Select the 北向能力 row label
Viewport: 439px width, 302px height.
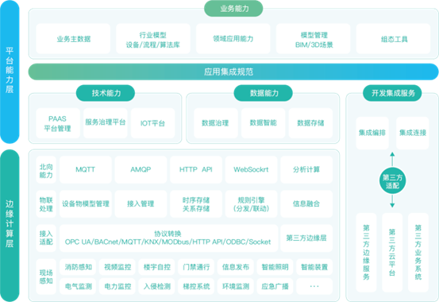click(46, 170)
